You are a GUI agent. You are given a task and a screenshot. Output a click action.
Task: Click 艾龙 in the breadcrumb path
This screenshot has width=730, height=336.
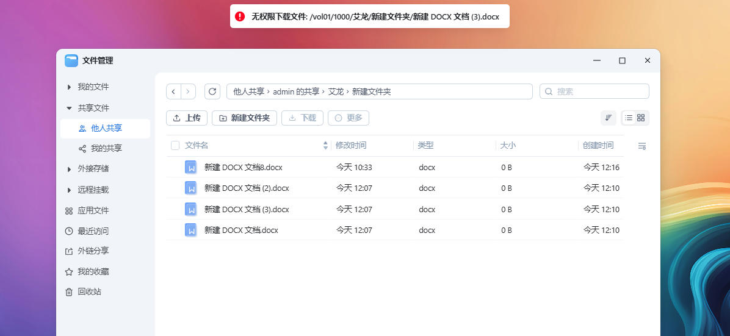[336, 91]
